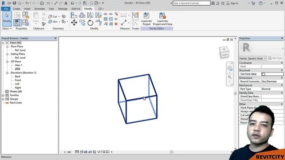285x160 pixels.
Task: Click the Align tool icon
Action: coord(74,15)
